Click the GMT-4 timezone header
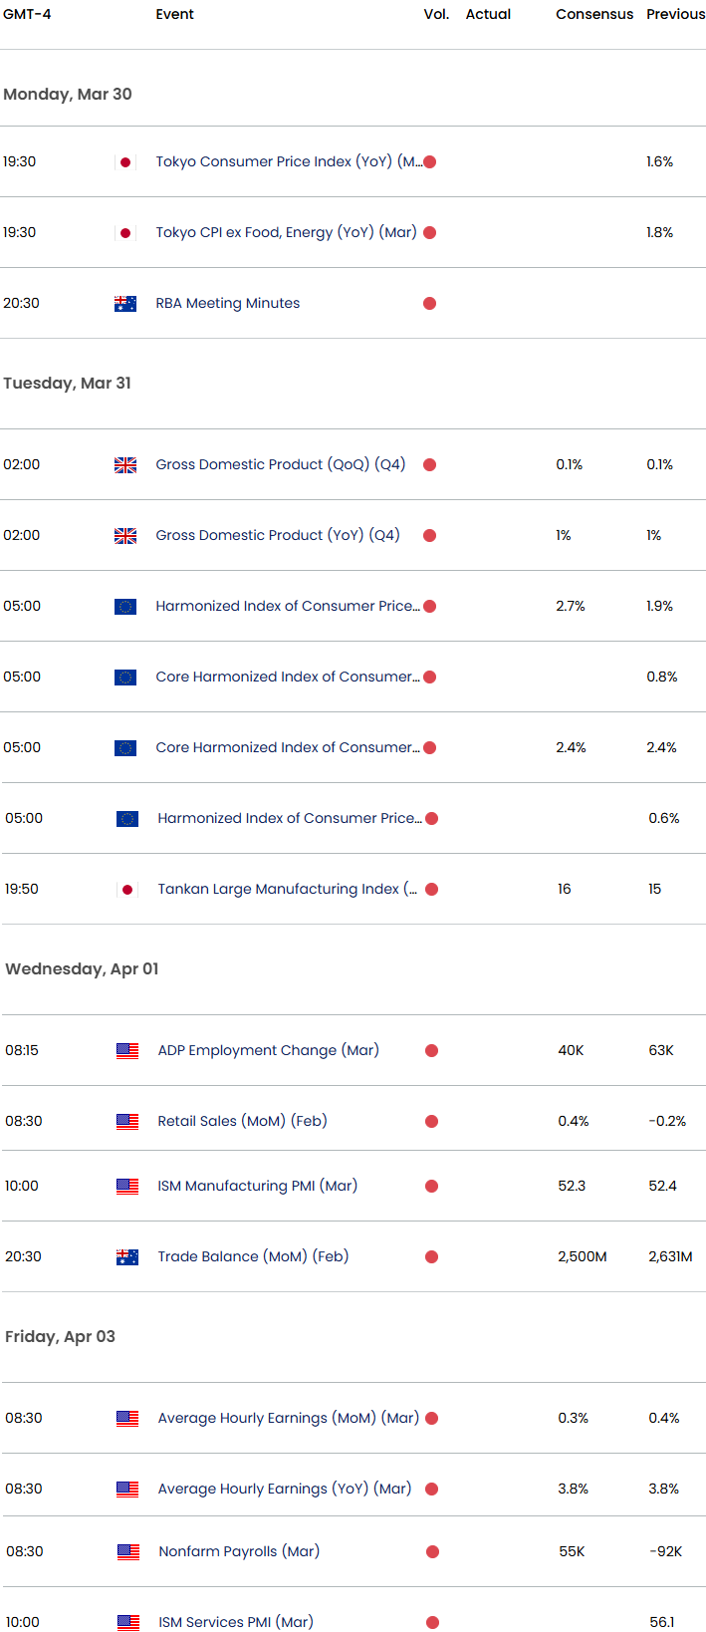The width and height of the screenshot is (706, 1632). 28,14
